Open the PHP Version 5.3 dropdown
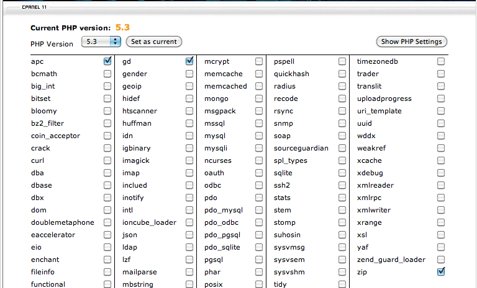 (x=101, y=41)
